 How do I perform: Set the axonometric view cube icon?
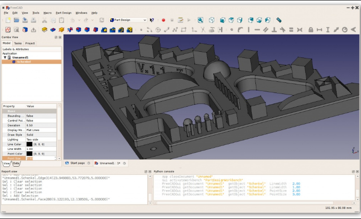[211, 20]
